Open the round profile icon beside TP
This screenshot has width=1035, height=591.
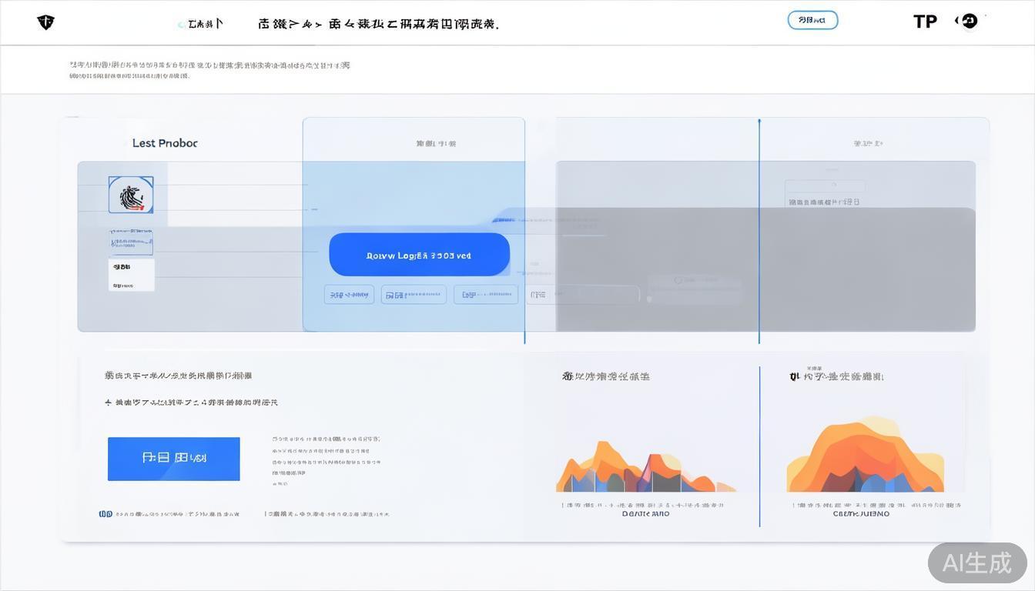click(969, 22)
